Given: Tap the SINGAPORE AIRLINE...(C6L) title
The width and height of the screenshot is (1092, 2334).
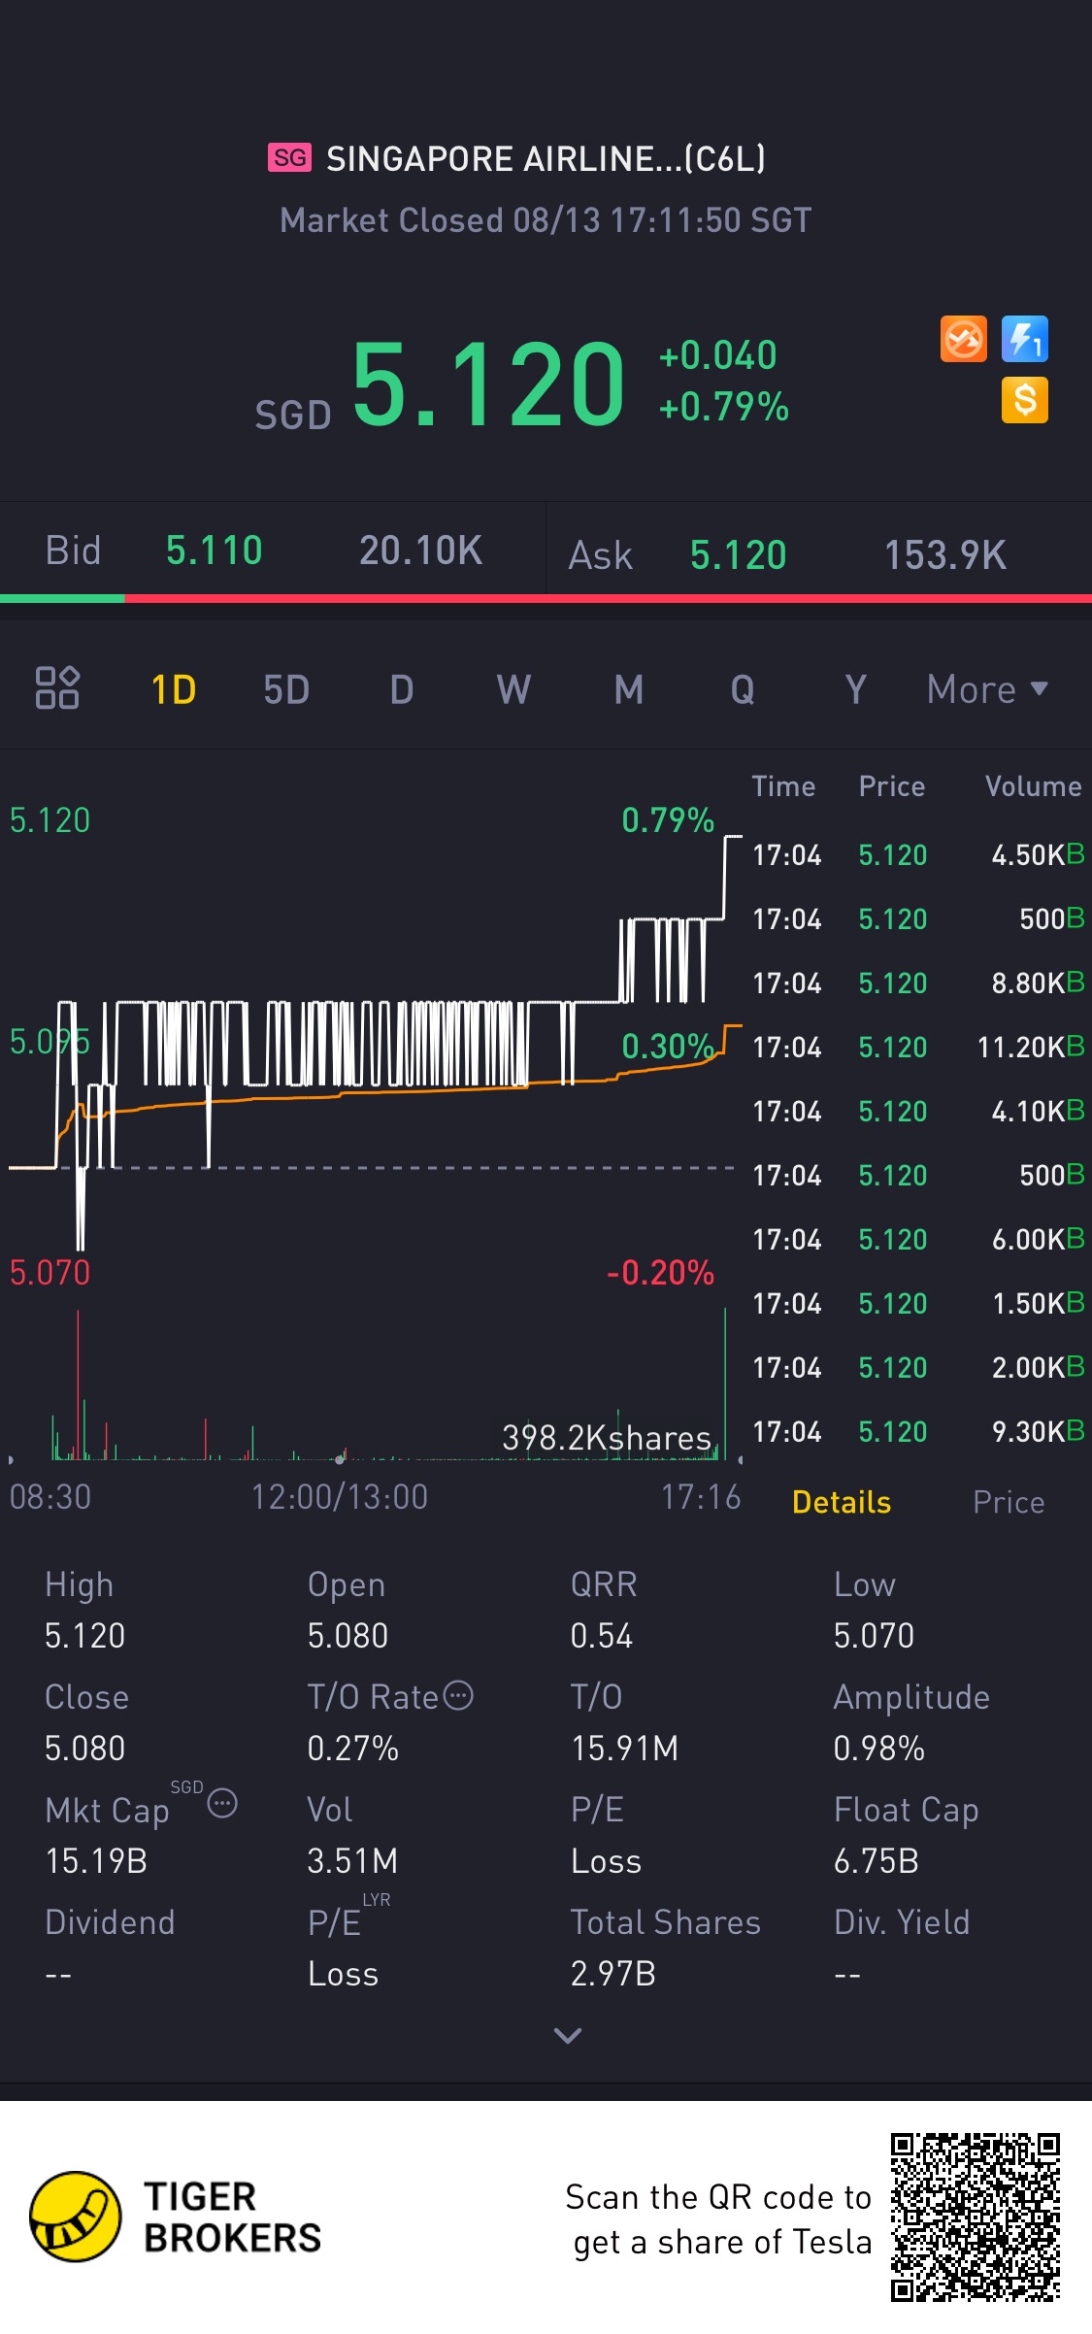Looking at the screenshot, I should pyautogui.click(x=546, y=158).
